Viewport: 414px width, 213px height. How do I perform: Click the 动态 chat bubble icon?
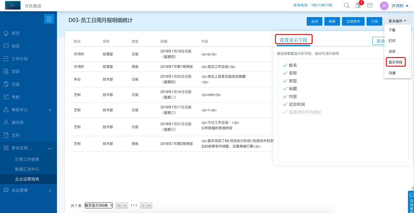6,46
